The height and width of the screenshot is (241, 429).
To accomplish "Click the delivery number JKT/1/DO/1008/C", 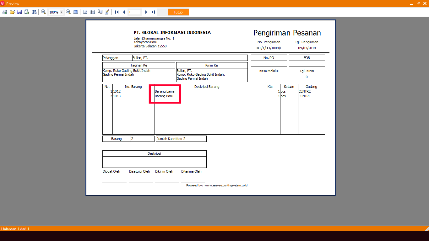I will [x=269, y=48].
